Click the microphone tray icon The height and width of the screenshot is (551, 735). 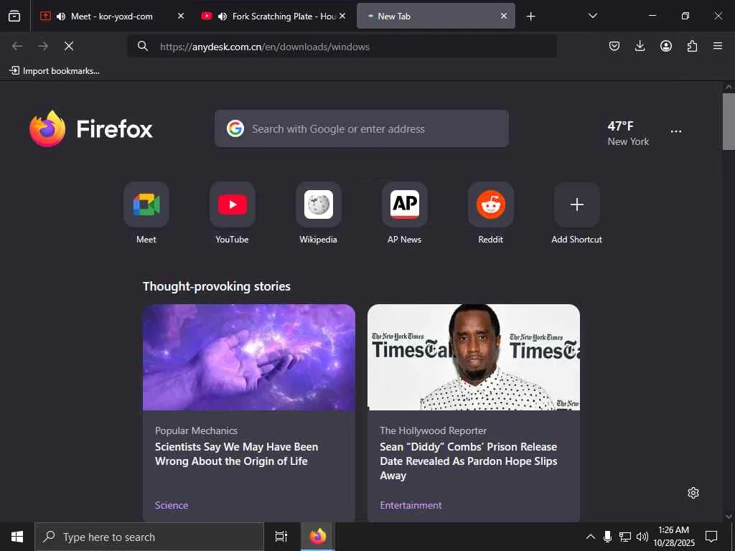607,537
